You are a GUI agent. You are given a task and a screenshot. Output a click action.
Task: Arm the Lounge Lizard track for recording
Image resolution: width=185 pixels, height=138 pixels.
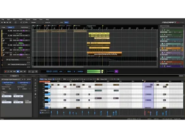[27, 55]
